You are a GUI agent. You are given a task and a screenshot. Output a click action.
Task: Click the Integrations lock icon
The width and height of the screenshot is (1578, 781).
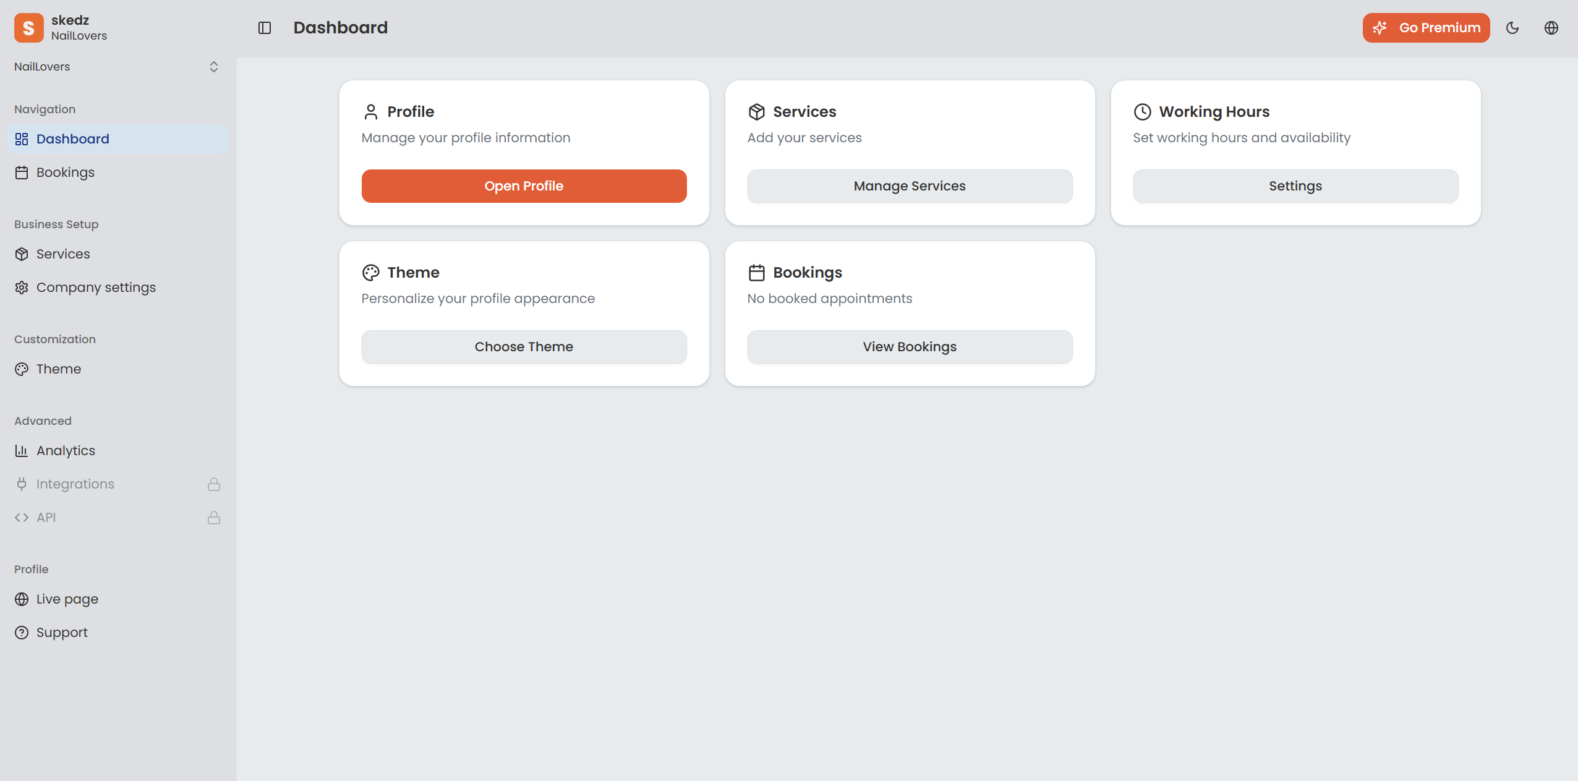214,484
